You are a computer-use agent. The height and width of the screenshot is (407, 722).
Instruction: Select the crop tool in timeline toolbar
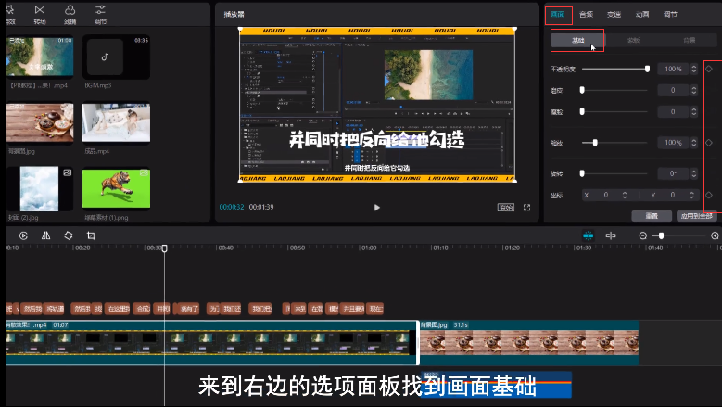pos(90,236)
